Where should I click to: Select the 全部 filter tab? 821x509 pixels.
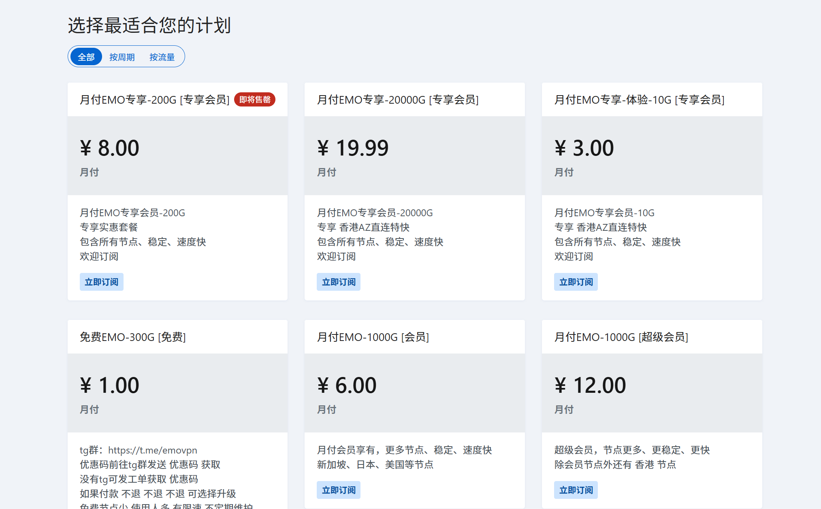pos(86,57)
